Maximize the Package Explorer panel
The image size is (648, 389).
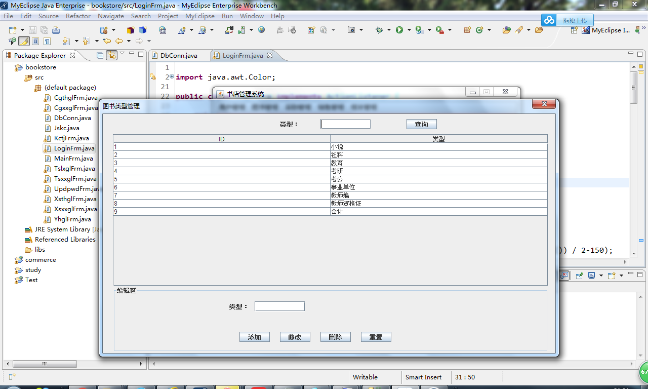141,54
